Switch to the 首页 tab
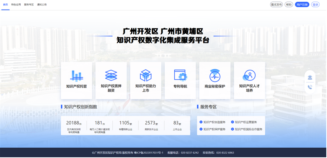327x158 pixels. [x=6, y=4]
